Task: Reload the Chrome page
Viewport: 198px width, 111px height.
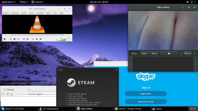Action: click(x=12, y=94)
